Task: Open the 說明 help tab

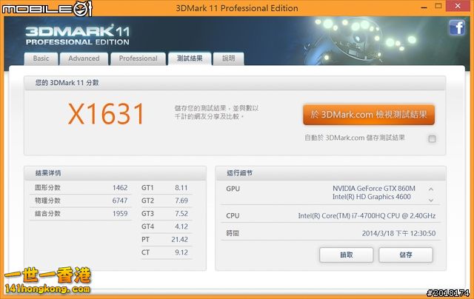Action: (229, 58)
